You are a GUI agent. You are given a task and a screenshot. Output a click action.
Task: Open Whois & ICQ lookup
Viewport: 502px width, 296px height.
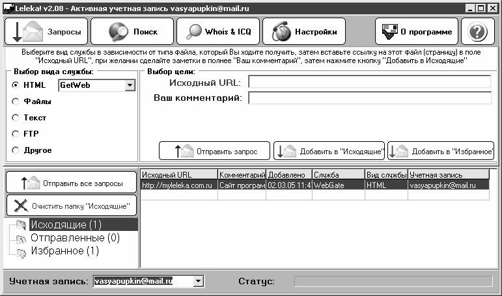(219, 31)
